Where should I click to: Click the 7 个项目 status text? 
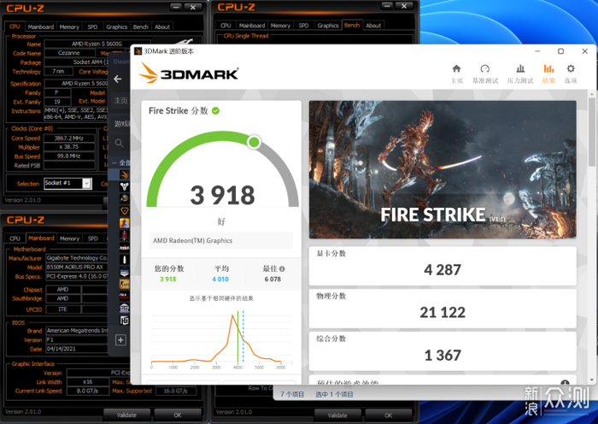pos(292,394)
